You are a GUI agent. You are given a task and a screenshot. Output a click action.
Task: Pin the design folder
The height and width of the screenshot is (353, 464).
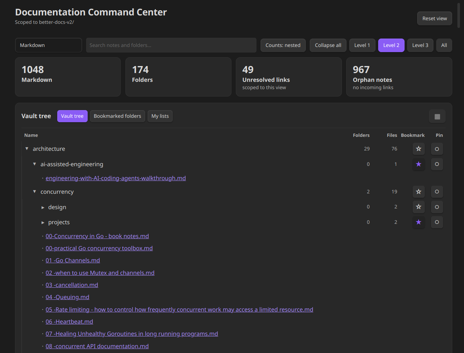437,207
